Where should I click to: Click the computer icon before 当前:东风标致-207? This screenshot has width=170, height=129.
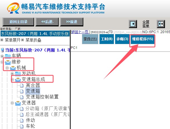2,50
